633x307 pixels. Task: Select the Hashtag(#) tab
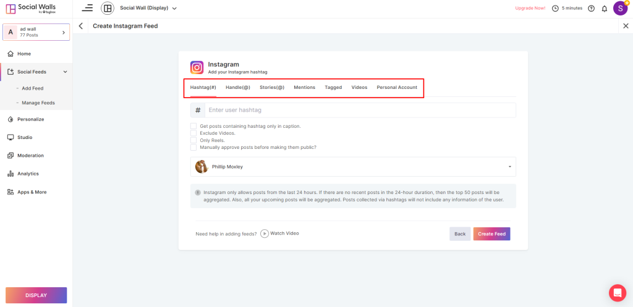click(203, 88)
